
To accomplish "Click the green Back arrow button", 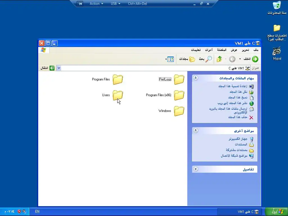I will coord(255,59).
